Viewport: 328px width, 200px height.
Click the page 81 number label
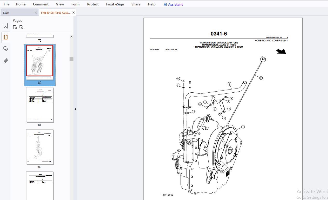(40, 125)
